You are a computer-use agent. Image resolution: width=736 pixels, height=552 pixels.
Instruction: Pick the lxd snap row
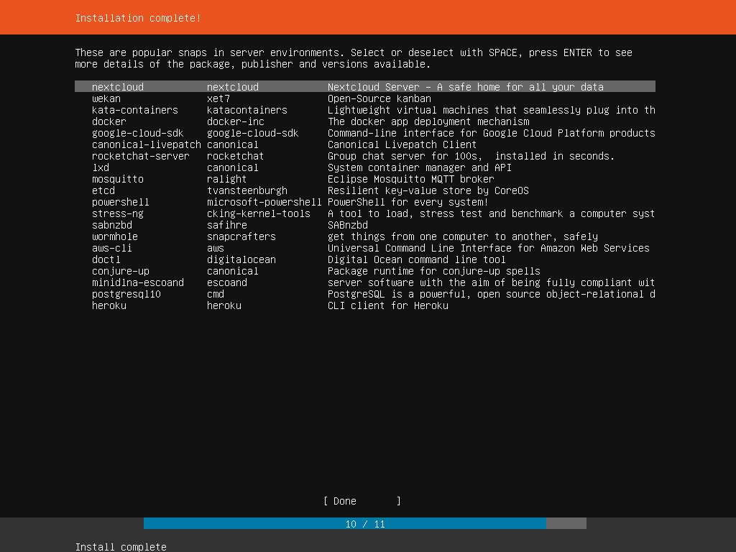(x=364, y=167)
